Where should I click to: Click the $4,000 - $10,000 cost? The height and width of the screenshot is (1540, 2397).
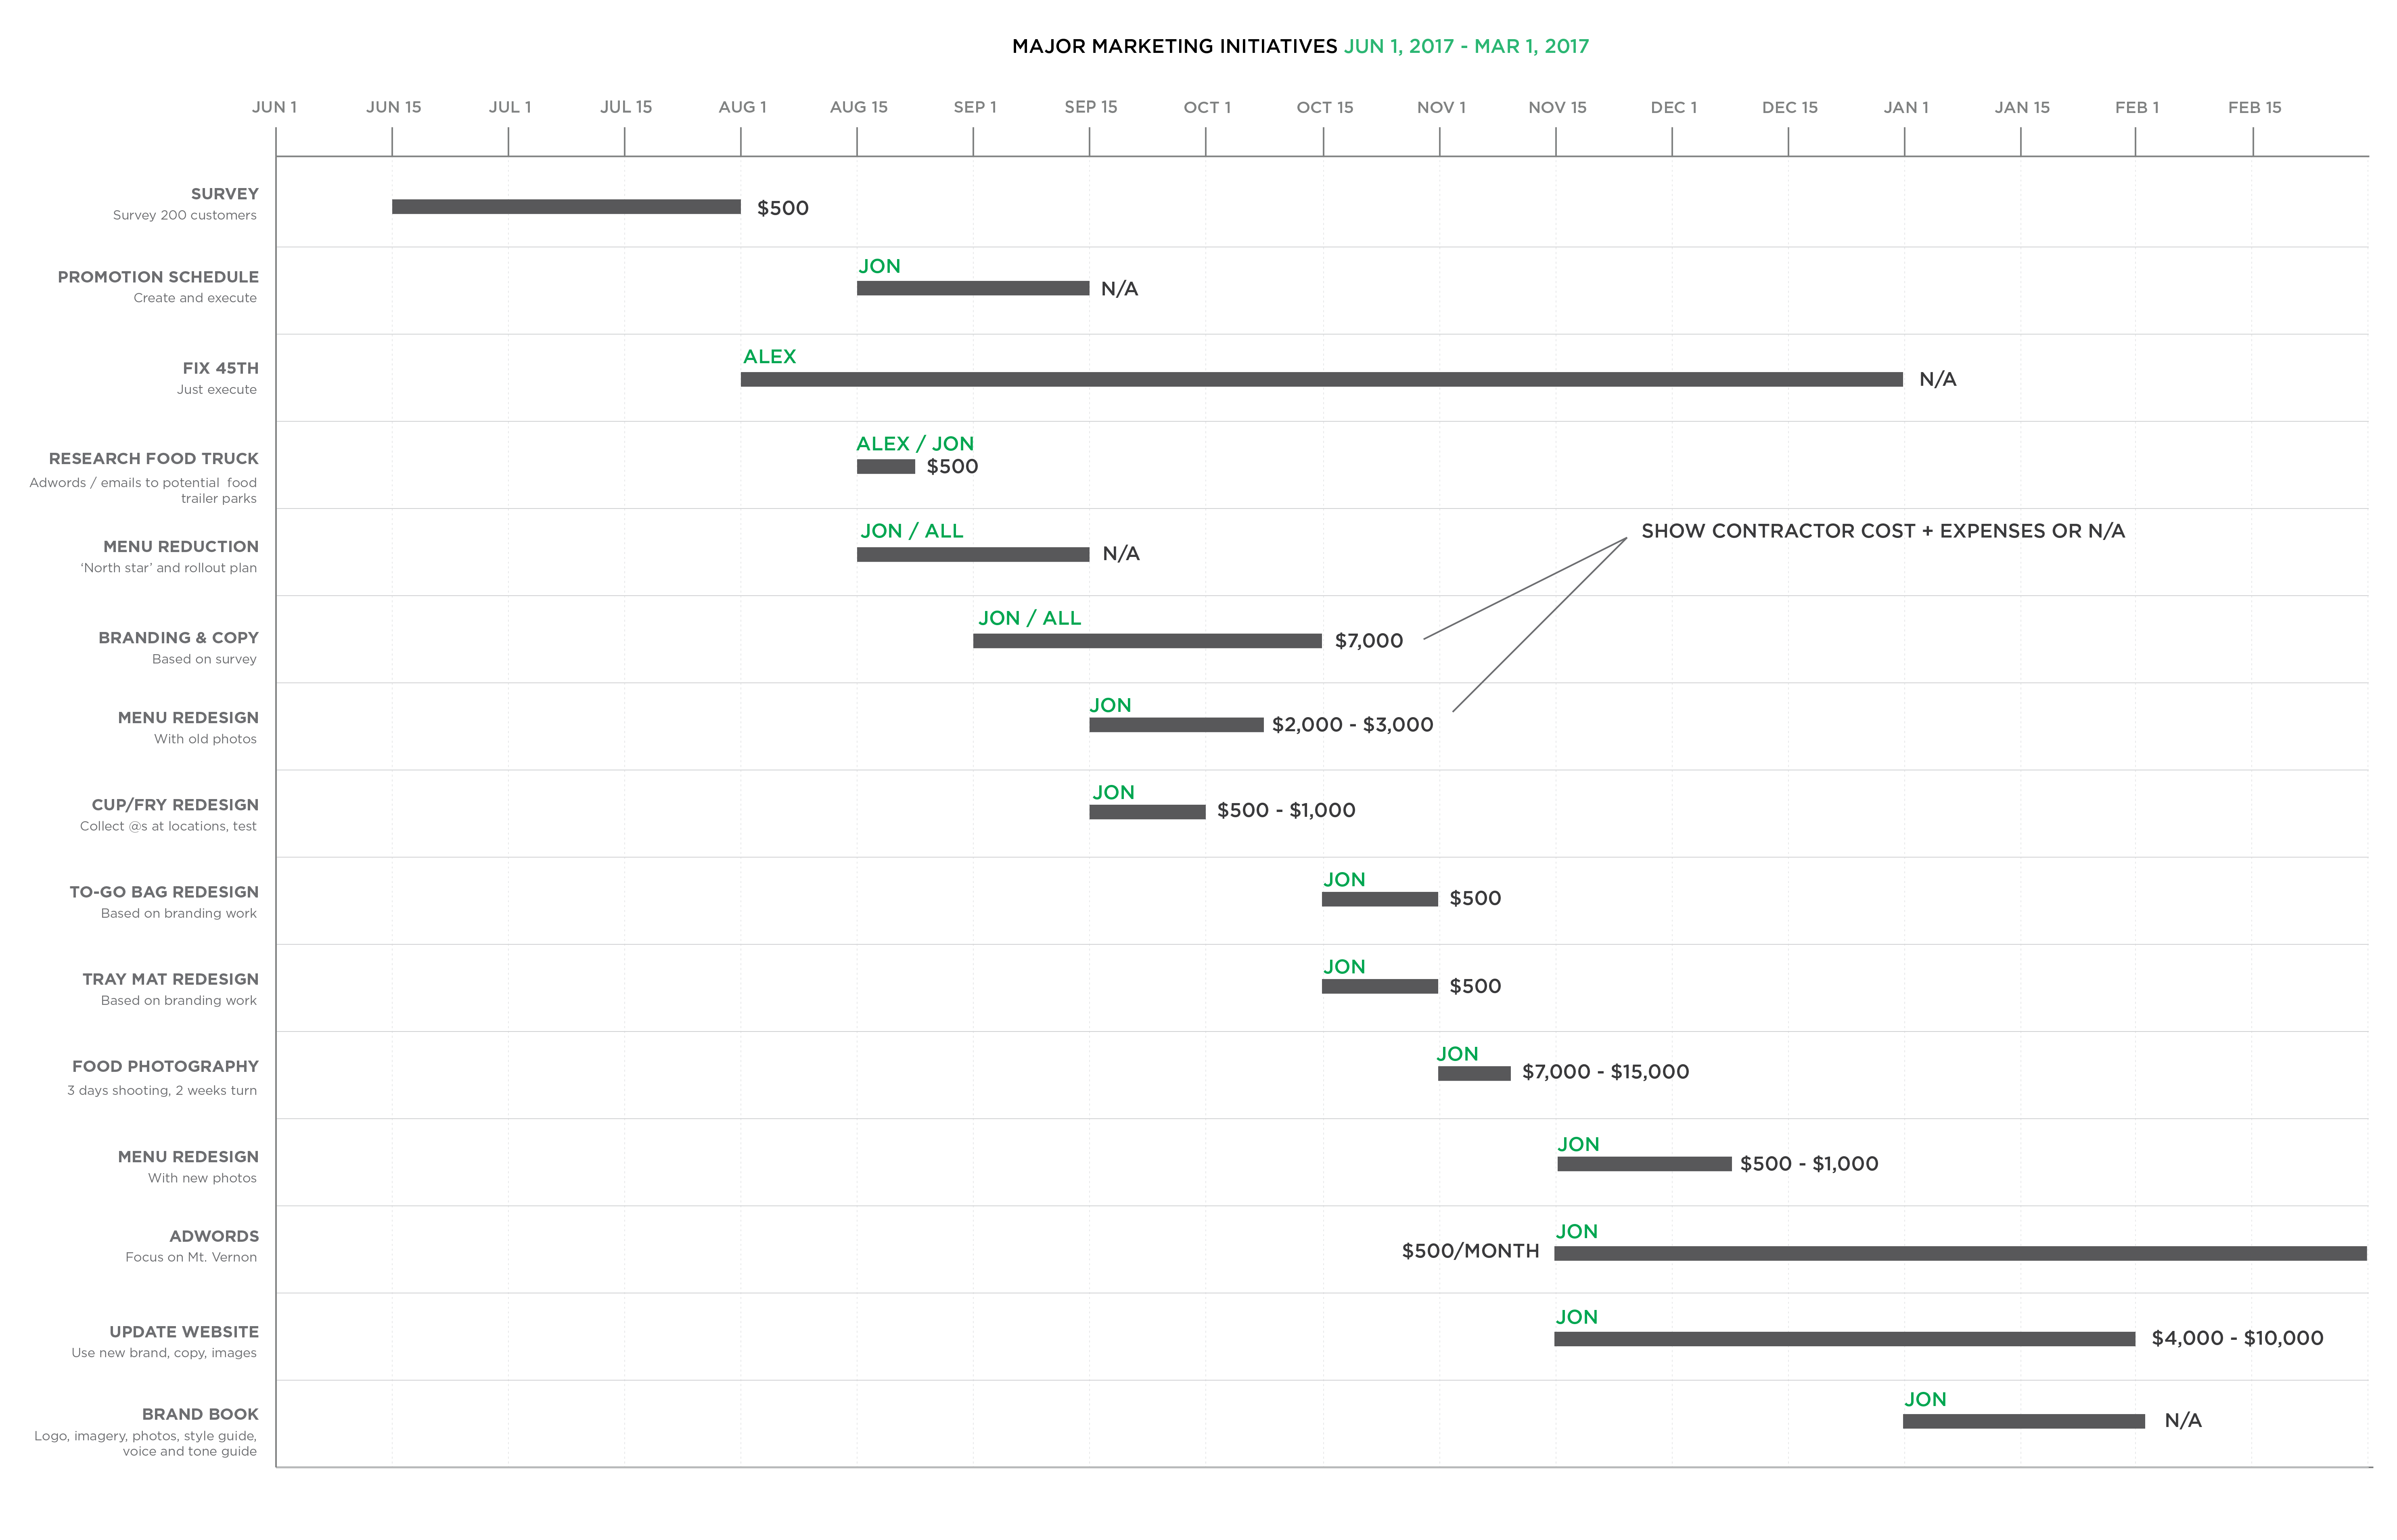pyautogui.click(x=2237, y=1337)
